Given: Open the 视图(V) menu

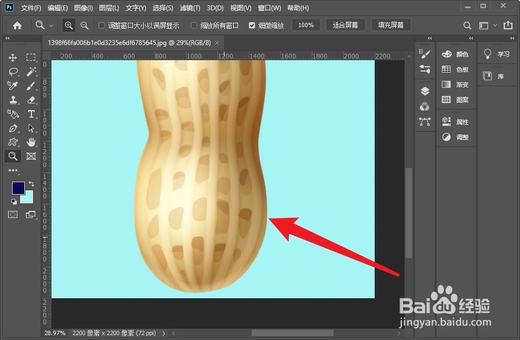Looking at the screenshot, I should point(240,8).
